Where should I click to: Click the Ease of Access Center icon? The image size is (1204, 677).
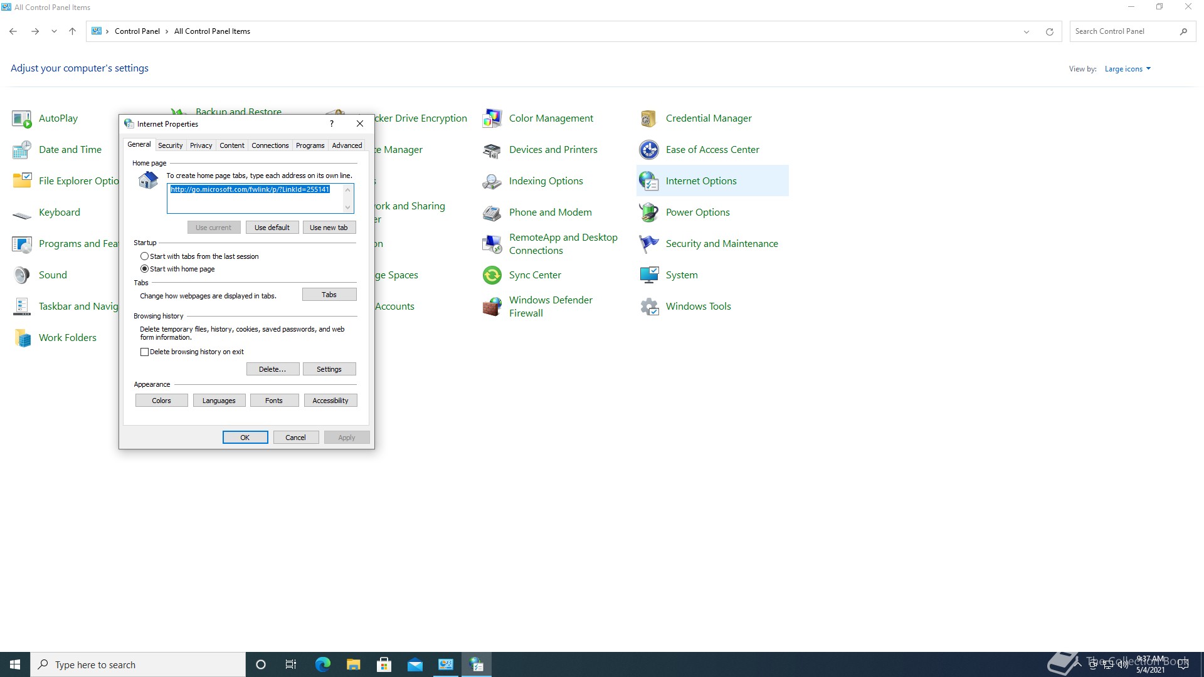648,150
